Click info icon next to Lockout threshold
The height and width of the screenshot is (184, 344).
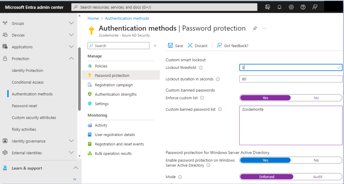pyautogui.click(x=201, y=68)
